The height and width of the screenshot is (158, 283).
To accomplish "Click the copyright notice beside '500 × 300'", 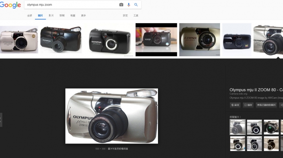I will coord(118,149).
